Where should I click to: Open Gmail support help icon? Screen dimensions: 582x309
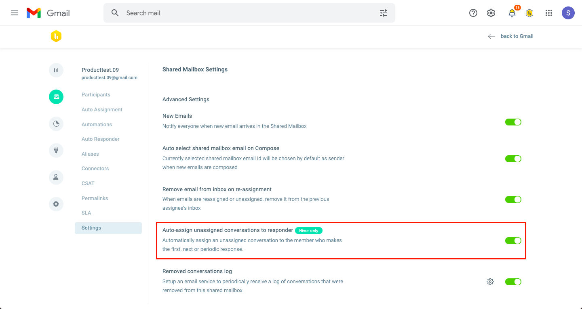point(473,13)
